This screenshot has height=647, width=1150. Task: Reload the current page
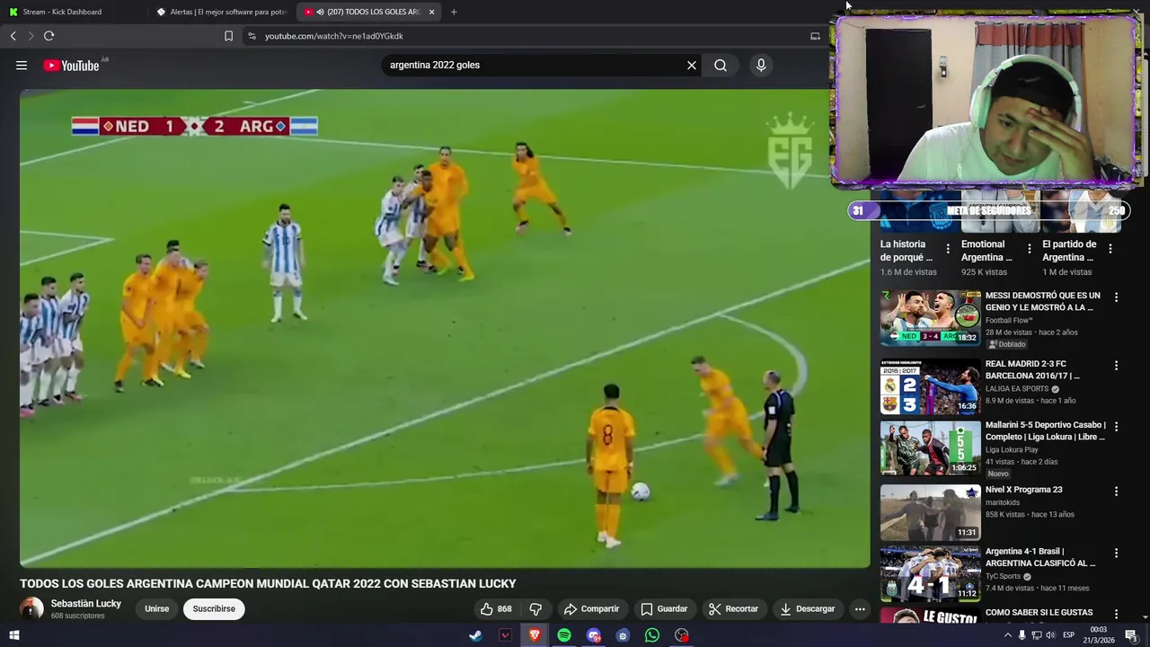(x=49, y=36)
